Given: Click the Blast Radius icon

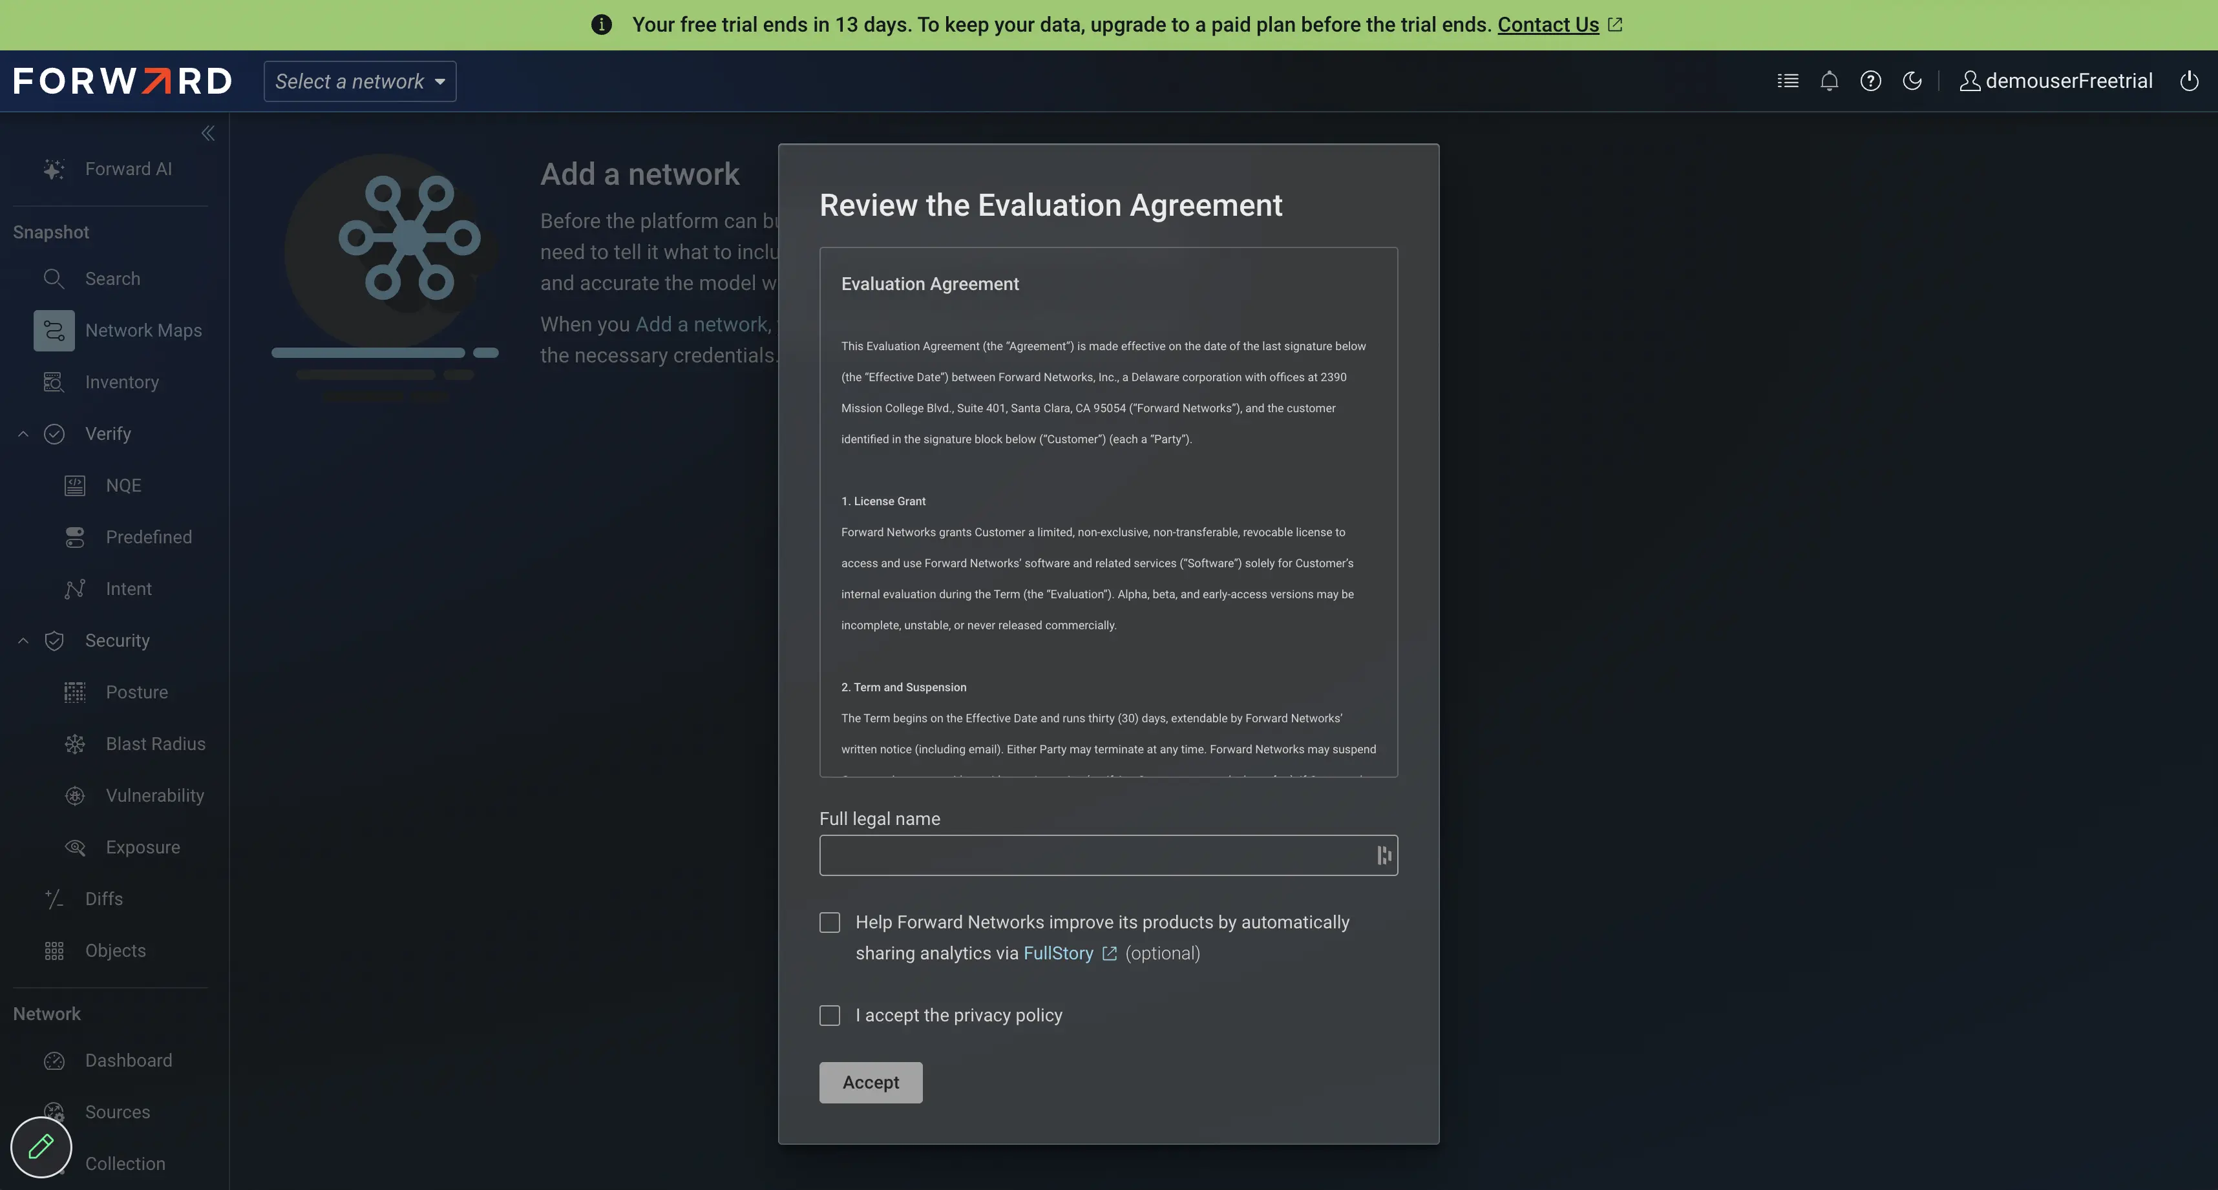Looking at the screenshot, I should click(x=75, y=744).
